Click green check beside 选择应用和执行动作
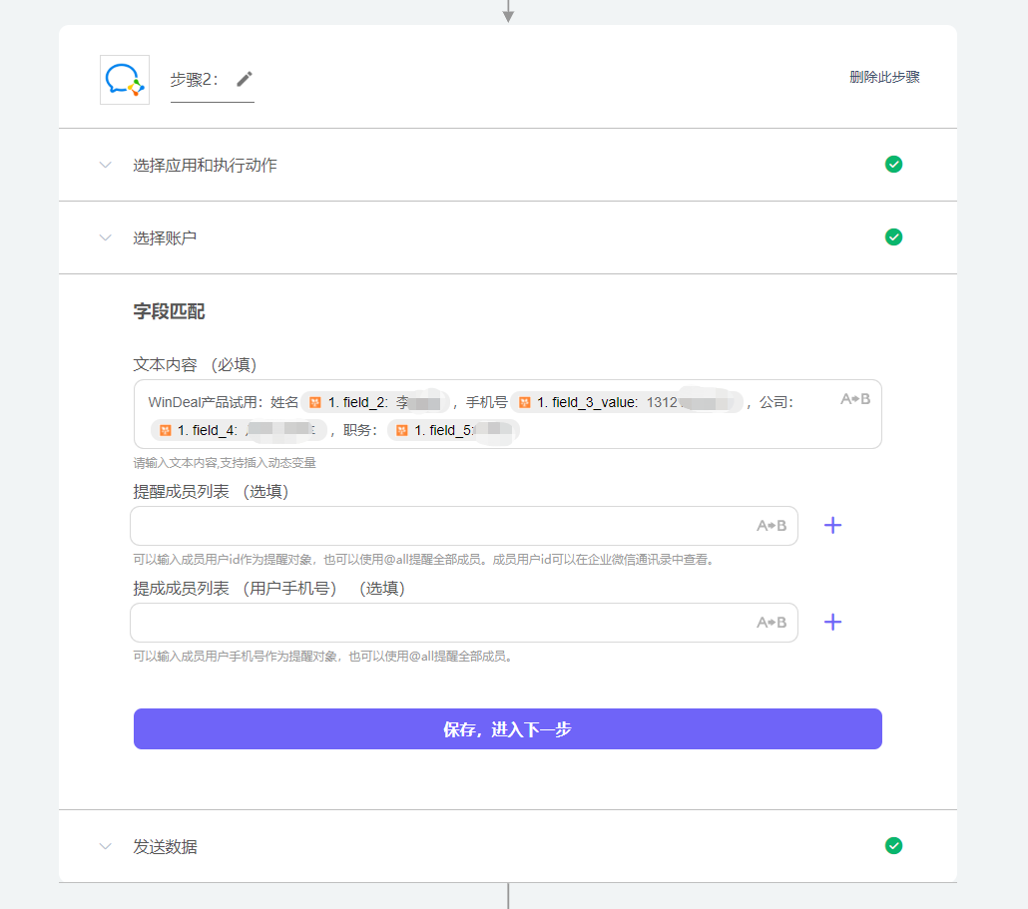Image resolution: width=1028 pixels, height=909 pixels. [893, 164]
